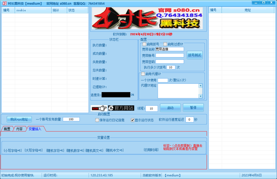Enable the 启用拨号 checkbox
Screen dimensions: 277x179
click(144, 44)
